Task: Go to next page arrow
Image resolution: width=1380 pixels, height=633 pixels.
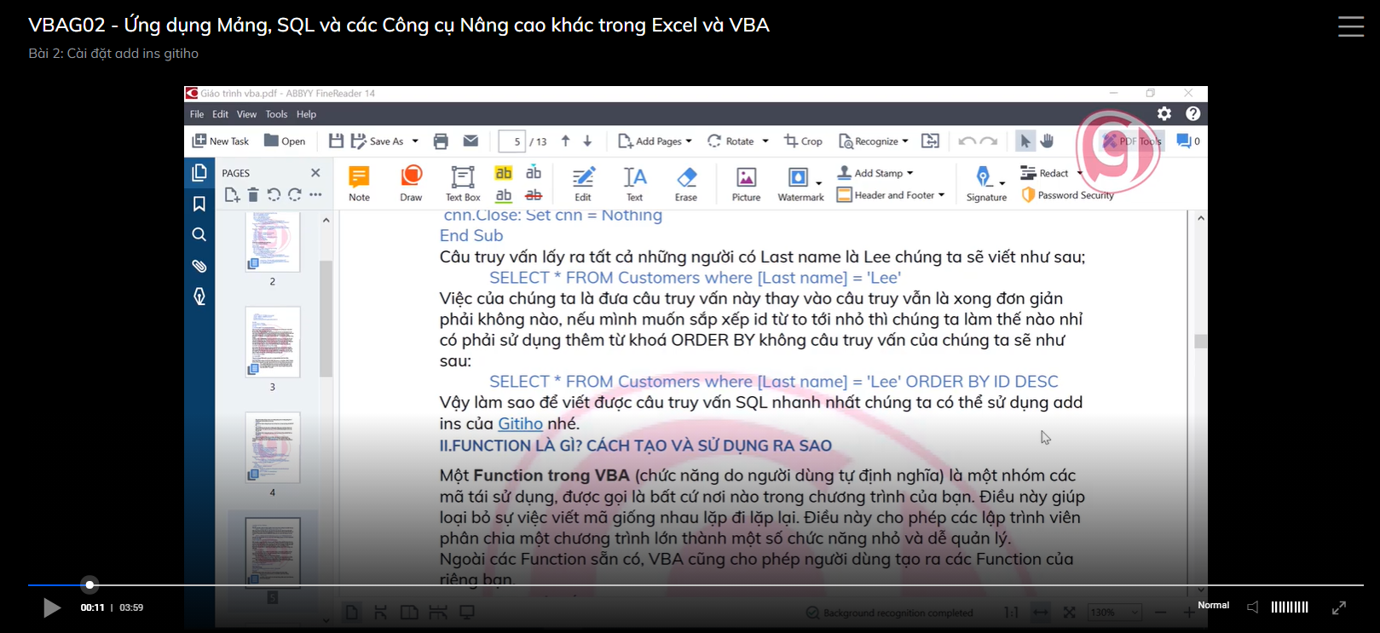Action: click(587, 141)
